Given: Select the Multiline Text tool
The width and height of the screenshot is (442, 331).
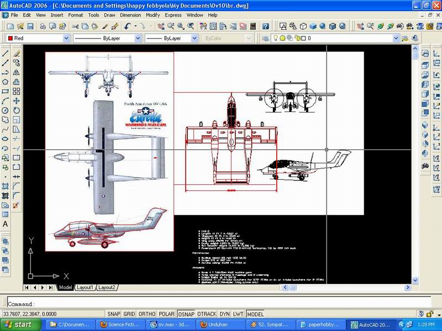Looking at the screenshot, I should tap(5, 225).
